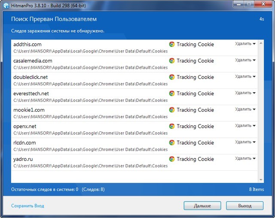This screenshot has height=218, width=275.
Task: Click the 8 Items counter
Action: click(x=257, y=189)
